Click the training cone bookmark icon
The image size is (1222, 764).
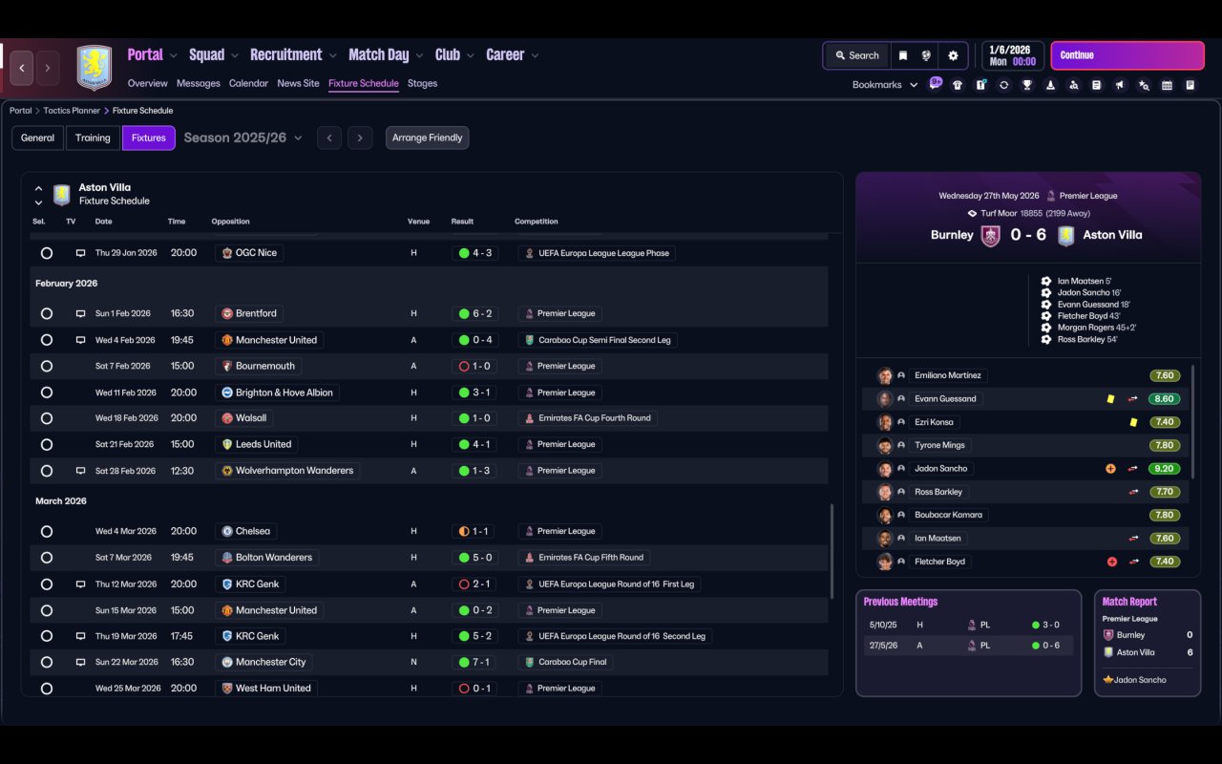click(1050, 85)
